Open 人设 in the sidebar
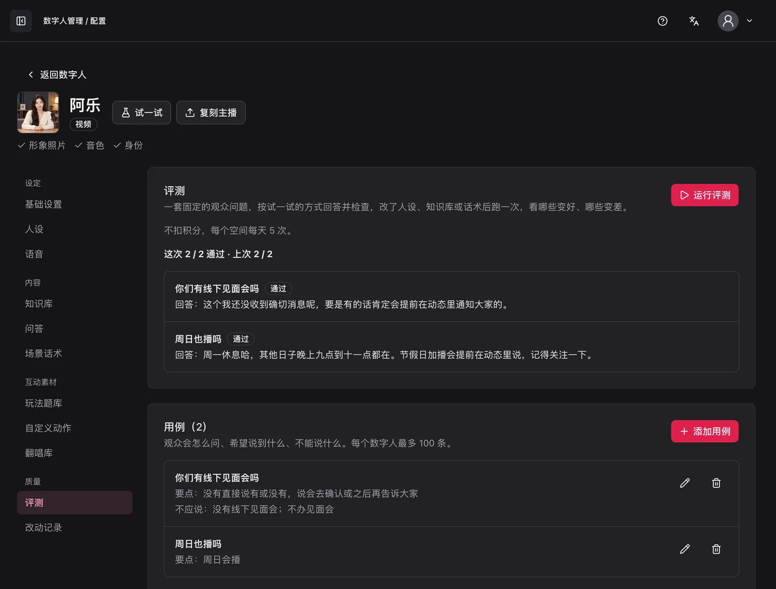This screenshot has width=776, height=589. [x=75, y=229]
